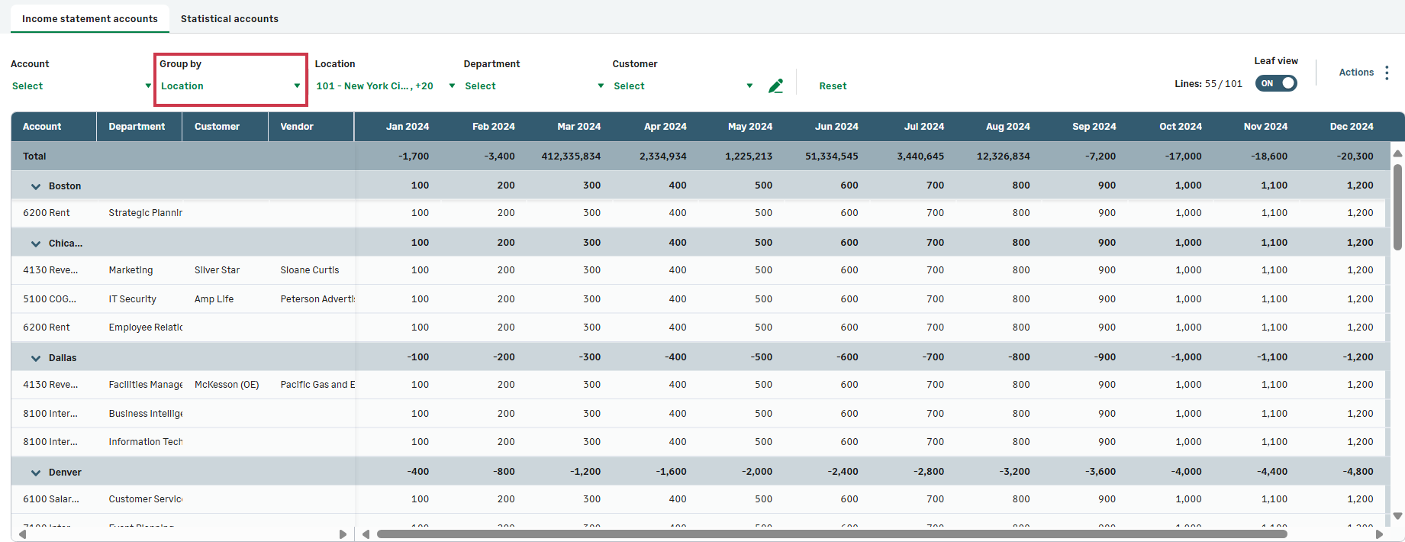Click the right arrow of the accounts panel scrollbar
Image resolution: width=1405 pixels, height=542 pixels.
pyautogui.click(x=343, y=534)
